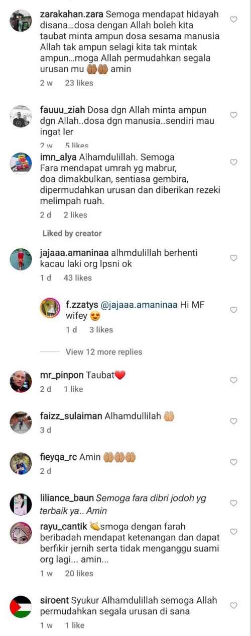View the 43 likes on jajaaa.amaninaa's comment

click(78, 277)
